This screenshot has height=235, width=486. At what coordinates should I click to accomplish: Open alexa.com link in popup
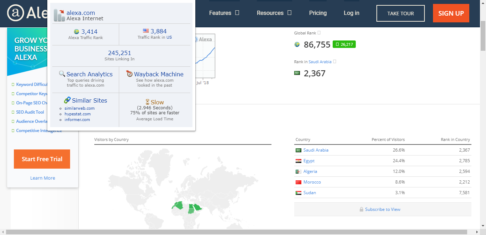81,13
